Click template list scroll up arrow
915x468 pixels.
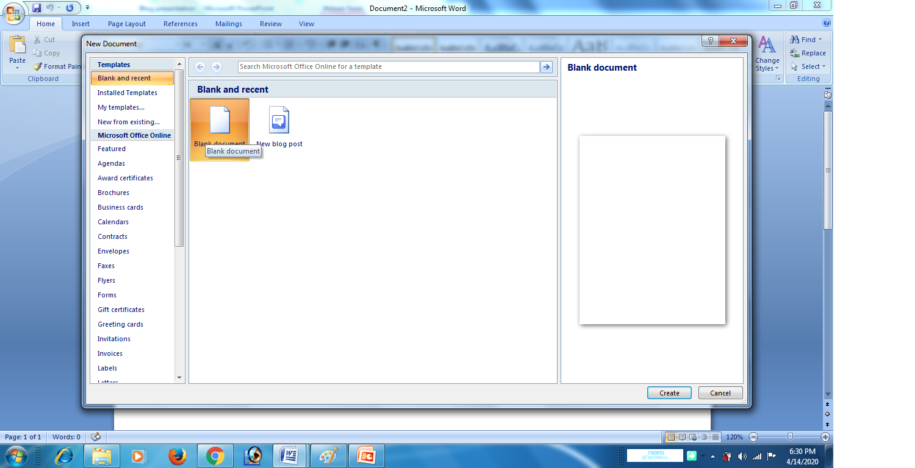[179, 64]
